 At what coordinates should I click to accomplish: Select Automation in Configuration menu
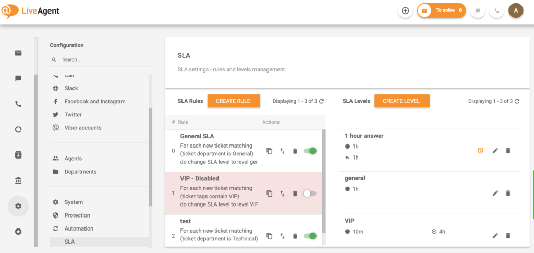coord(79,228)
